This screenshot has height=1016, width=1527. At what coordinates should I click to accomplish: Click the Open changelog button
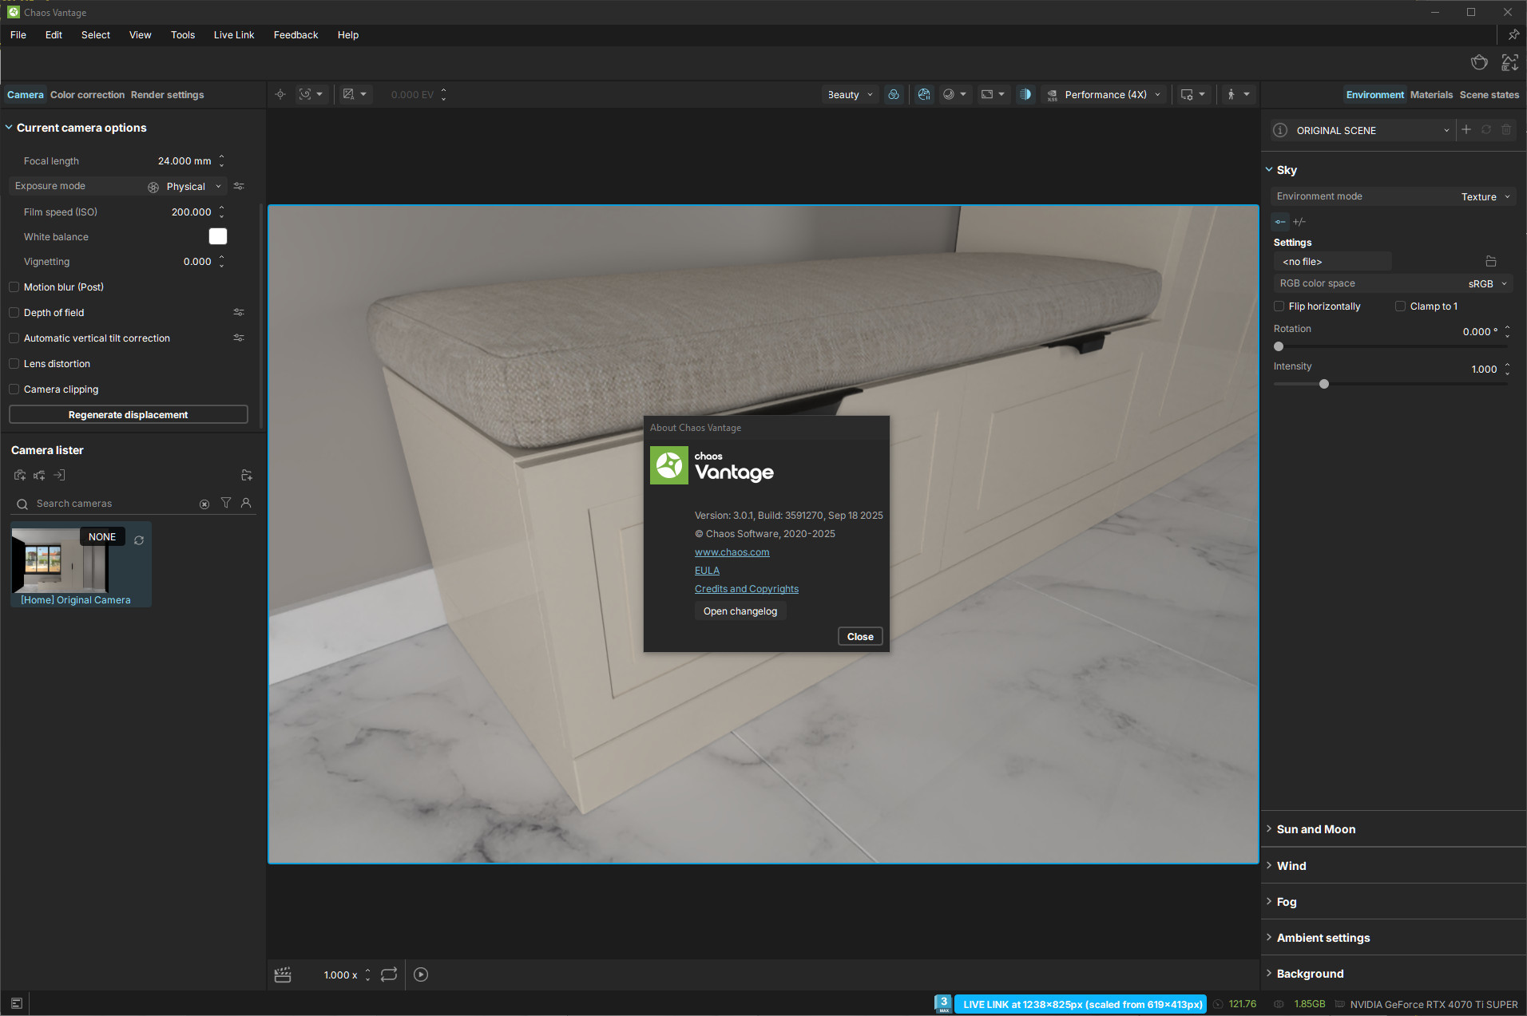pos(740,611)
